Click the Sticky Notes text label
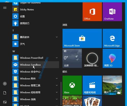 pyautogui.click(x=27, y=10)
